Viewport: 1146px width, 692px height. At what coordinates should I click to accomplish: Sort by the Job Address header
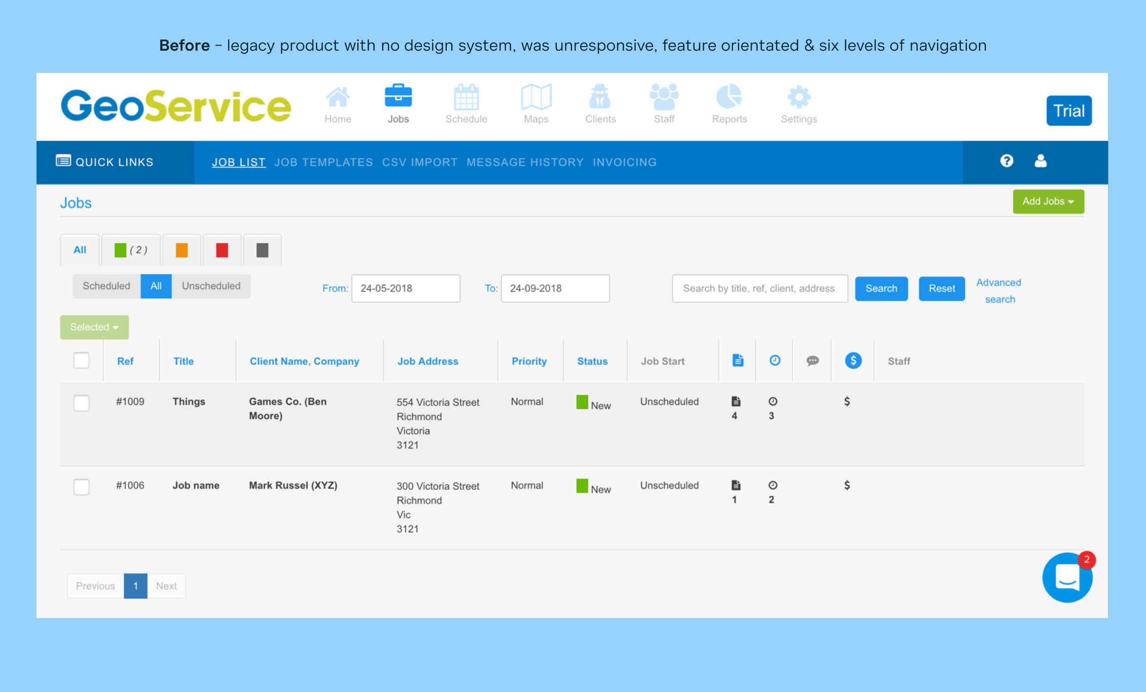(427, 361)
